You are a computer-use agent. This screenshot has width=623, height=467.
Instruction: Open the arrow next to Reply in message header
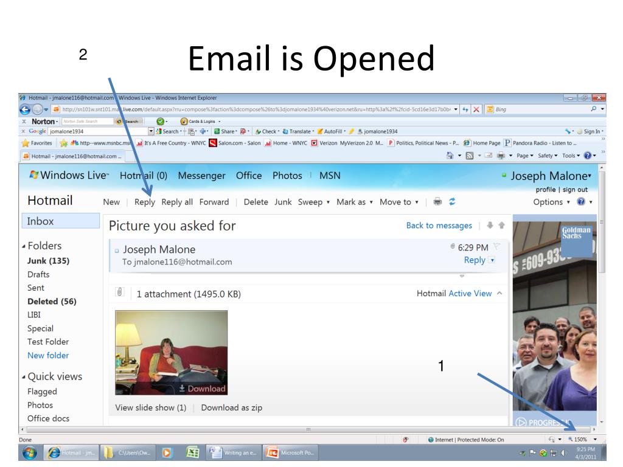pyautogui.click(x=492, y=260)
